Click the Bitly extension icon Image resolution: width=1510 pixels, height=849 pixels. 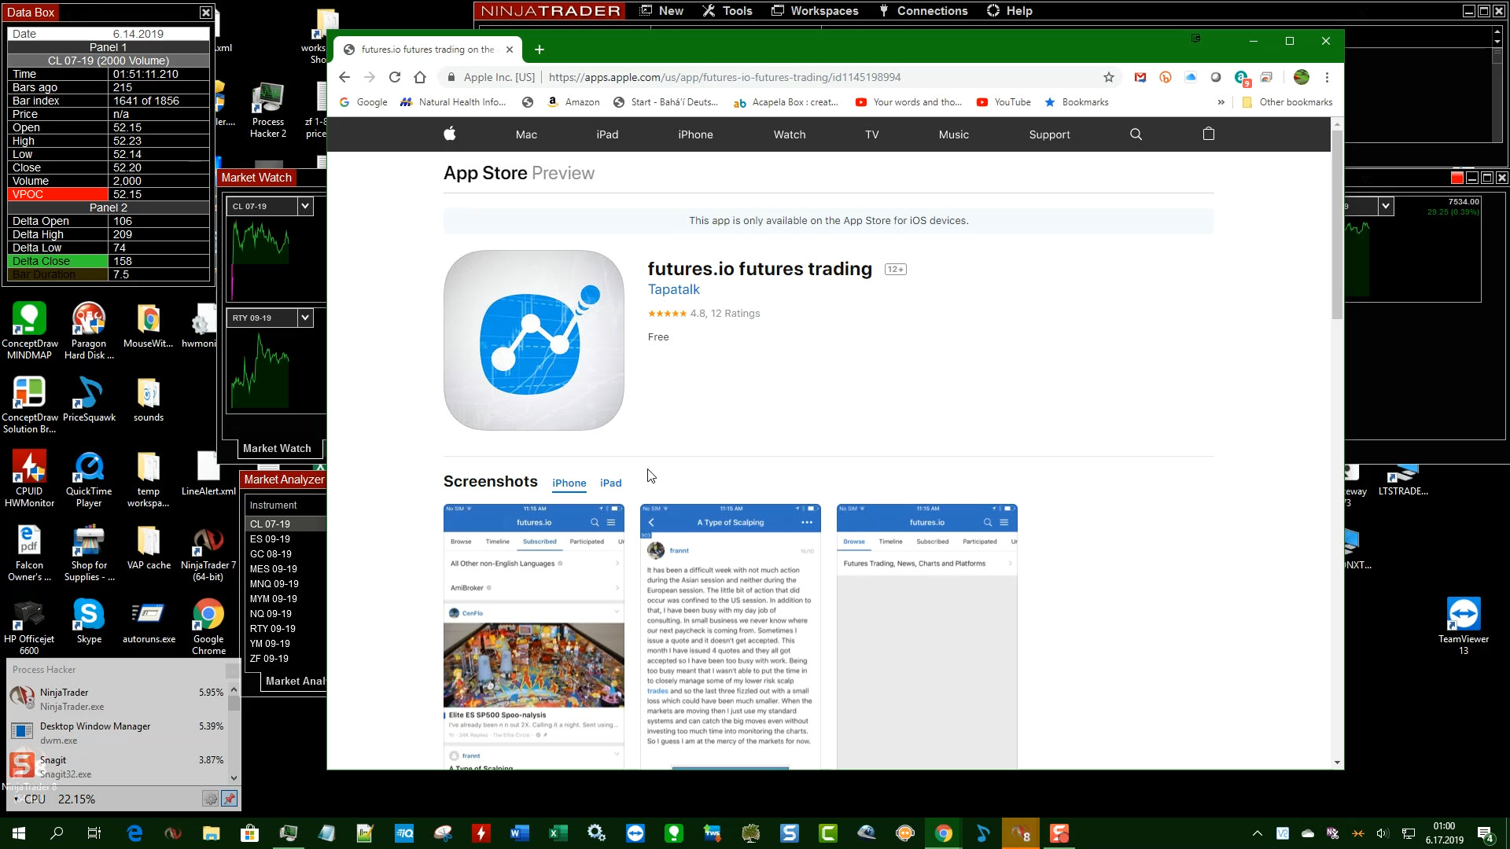1166,77
